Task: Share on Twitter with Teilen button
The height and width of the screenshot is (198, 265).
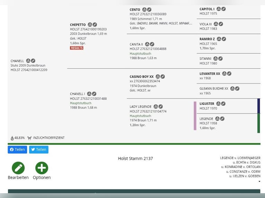Action: (39, 150)
